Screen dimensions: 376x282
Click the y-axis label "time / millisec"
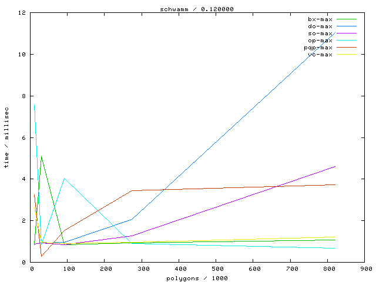[x=6, y=141]
